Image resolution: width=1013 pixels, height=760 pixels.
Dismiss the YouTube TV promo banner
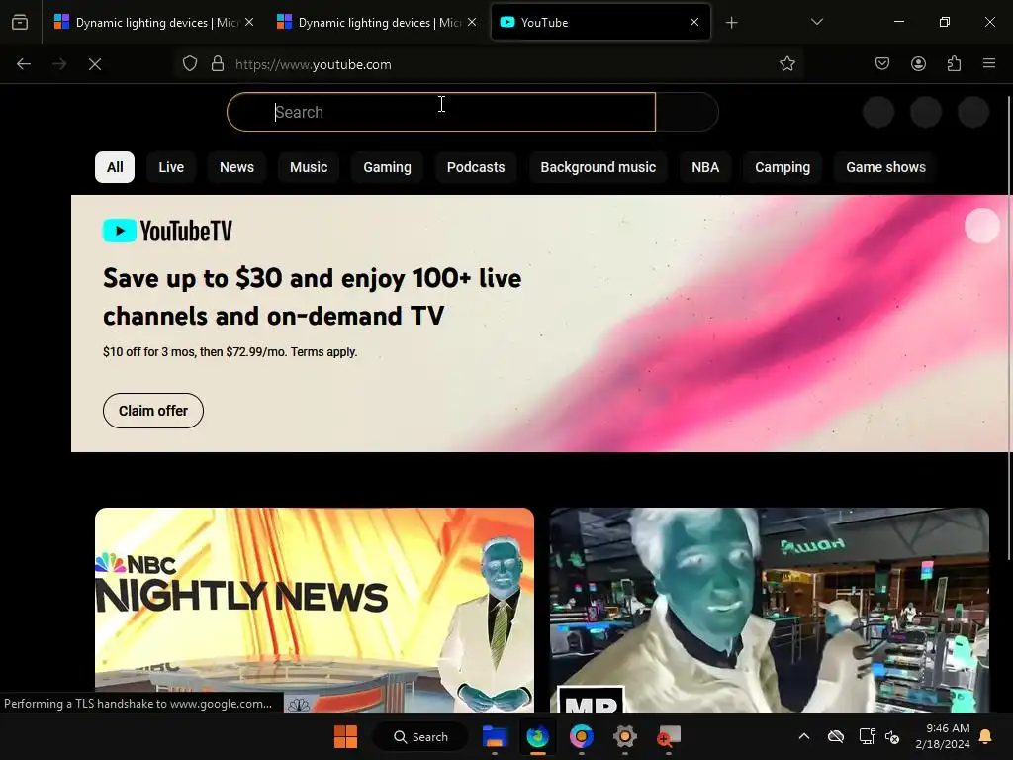(x=981, y=226)
